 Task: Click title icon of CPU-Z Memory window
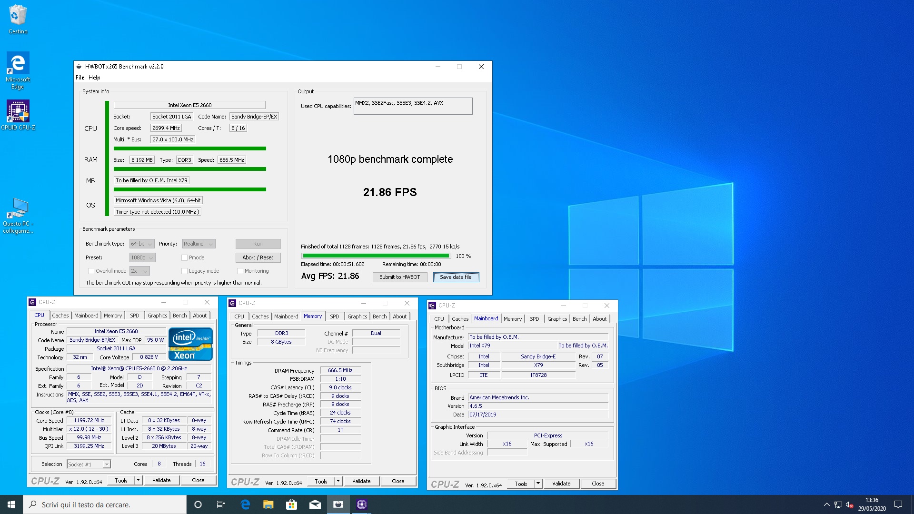pyautogui.click(x=232, y=303)
